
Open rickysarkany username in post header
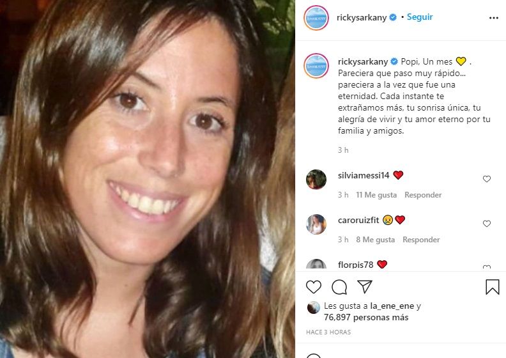[x=362, y=17]
